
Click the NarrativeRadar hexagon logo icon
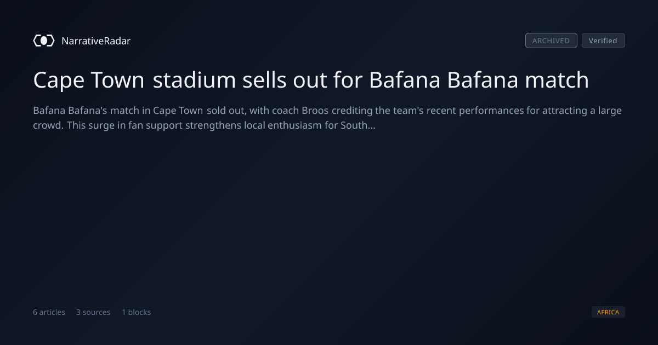click(x=44, y=41)
